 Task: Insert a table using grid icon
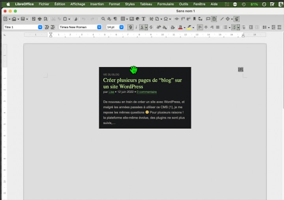[x=123, y=19]
